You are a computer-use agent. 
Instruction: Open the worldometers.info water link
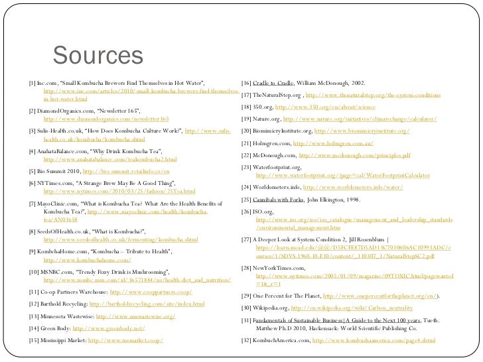[353, 187]
